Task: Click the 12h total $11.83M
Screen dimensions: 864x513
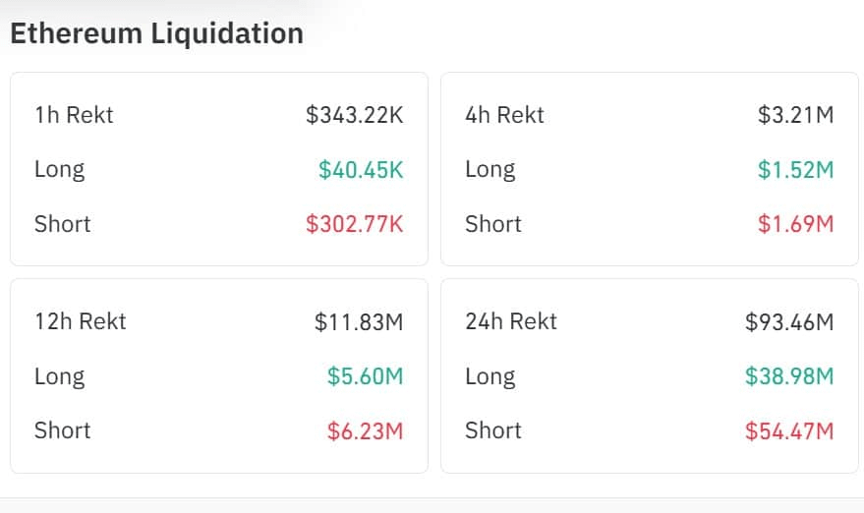Action: (x=358, y=321)
